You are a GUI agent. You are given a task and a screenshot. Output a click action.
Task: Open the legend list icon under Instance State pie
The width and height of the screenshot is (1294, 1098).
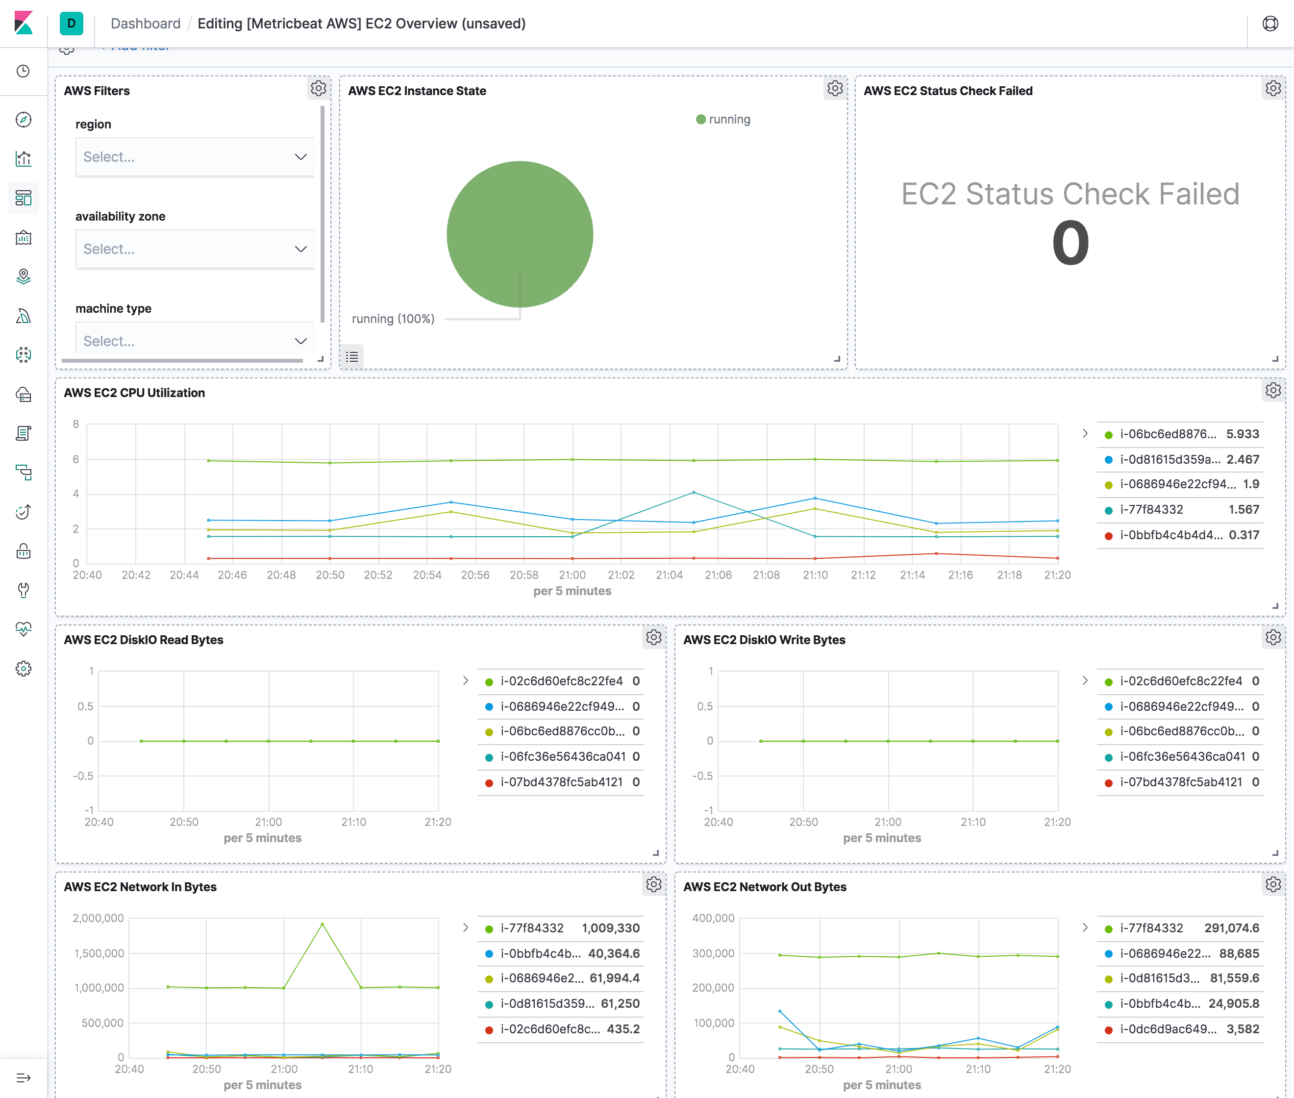click(352, 356)
